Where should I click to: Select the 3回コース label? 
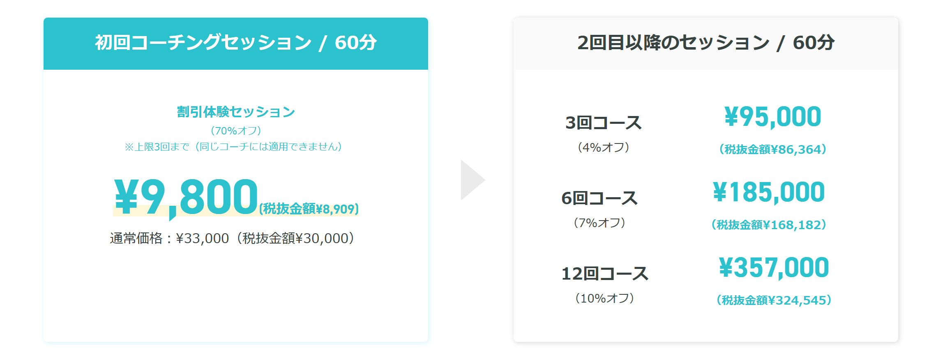603,123
